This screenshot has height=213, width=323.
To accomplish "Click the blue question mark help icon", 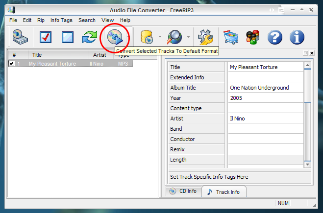I will [275, 37].
